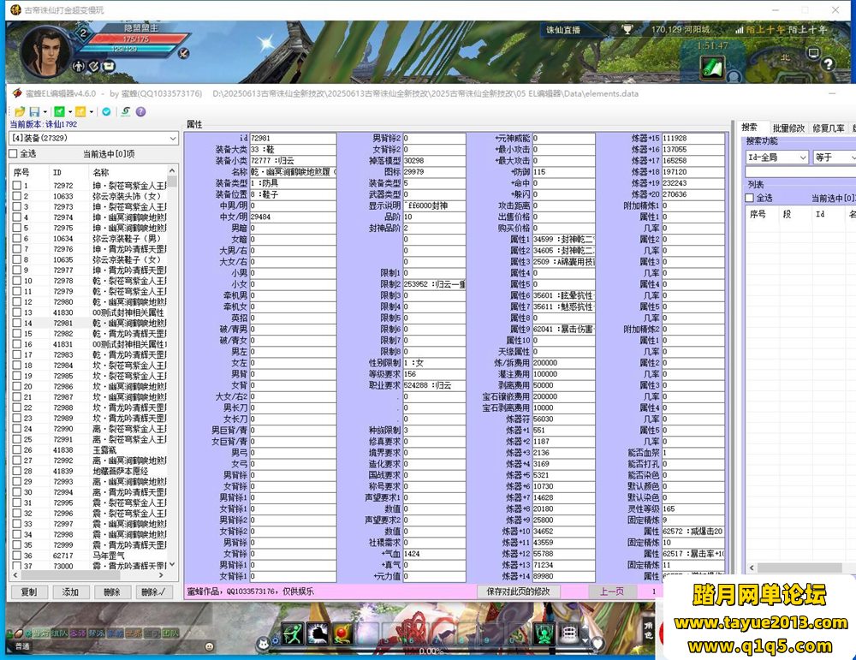Image resolution: width=856 pixels, height=660 pixels.
Task: Open the Id-全局 search field dropdown
Action: point(802,158)
